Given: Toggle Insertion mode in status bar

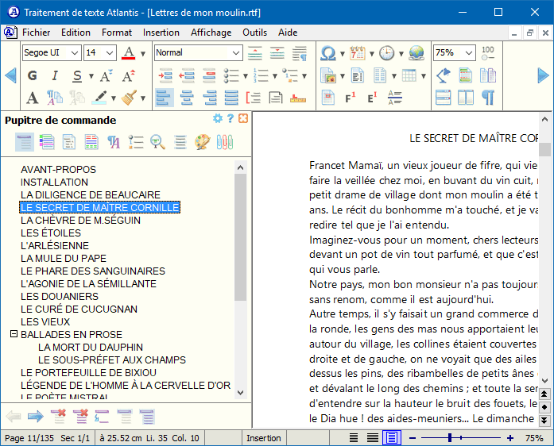Looking at the screenshot, I should pyautogui.click(x=264, y=438).
